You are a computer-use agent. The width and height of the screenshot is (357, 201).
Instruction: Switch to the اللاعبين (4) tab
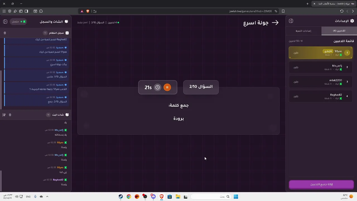click(x=339, y=31)
